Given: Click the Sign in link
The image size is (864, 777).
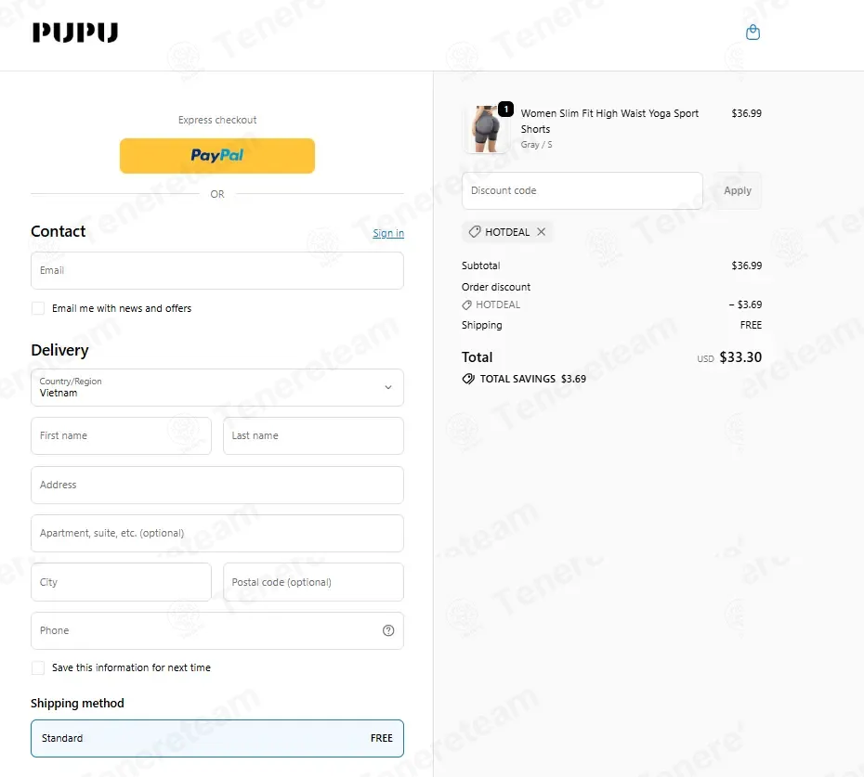Looking at the screenshot, I should tap(388, 234).
